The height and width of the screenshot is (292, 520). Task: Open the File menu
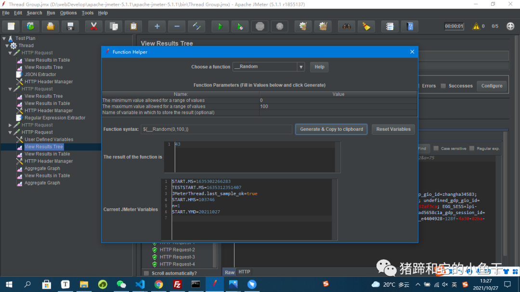pos(6,13)
